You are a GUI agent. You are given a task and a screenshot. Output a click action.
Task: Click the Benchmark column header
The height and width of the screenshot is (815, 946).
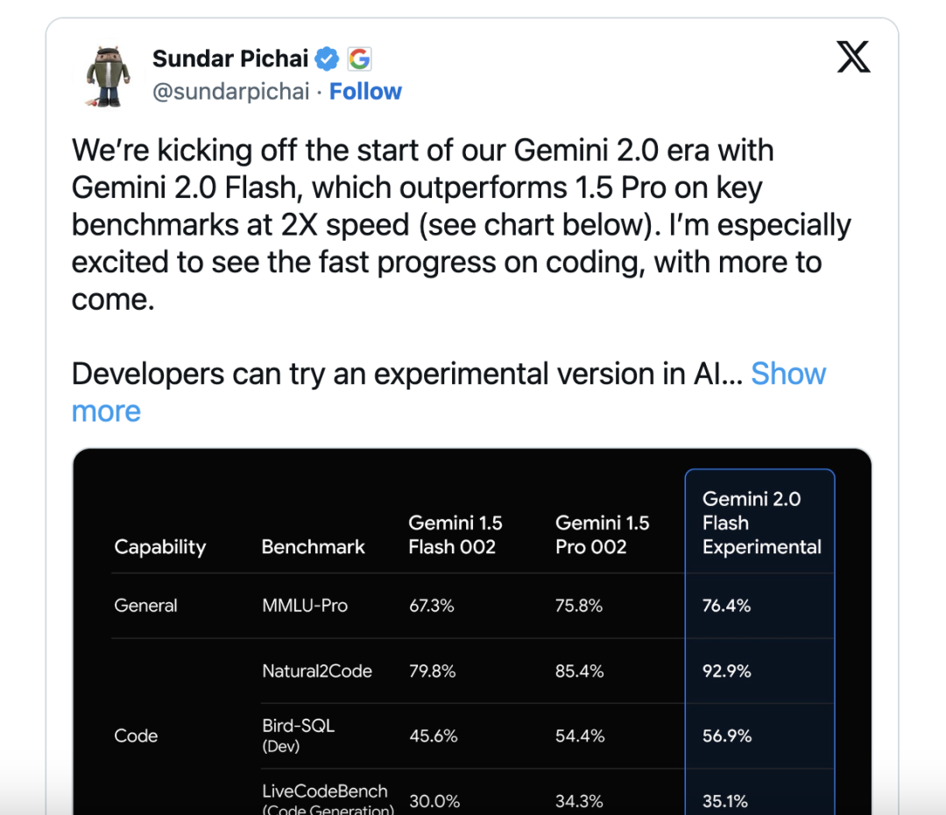313,547
